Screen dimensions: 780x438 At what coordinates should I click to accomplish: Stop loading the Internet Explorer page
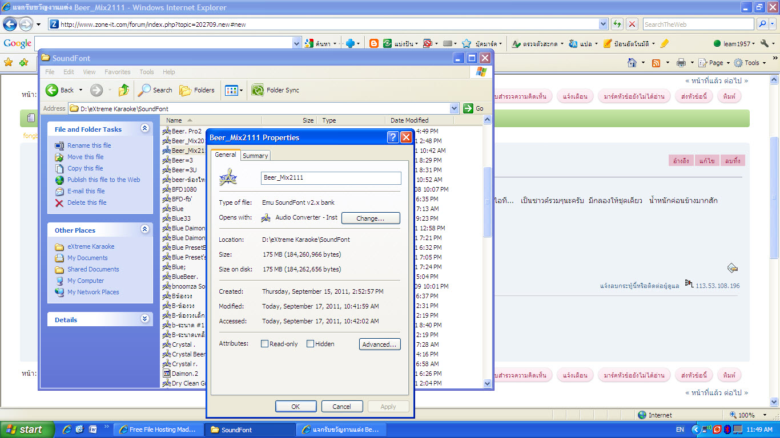tap(632, 24)
